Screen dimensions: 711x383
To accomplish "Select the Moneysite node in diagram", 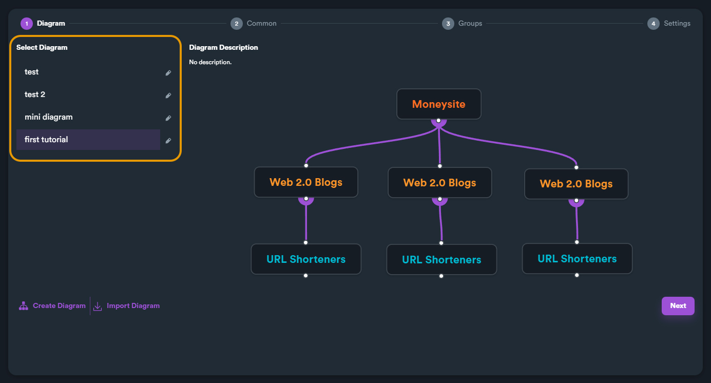I will pos(438,104).
